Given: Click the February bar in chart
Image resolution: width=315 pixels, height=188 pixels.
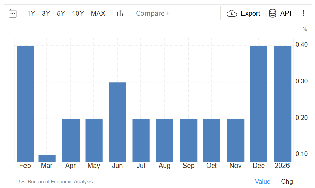Looking at the screenshot, I should coord(25,104).
